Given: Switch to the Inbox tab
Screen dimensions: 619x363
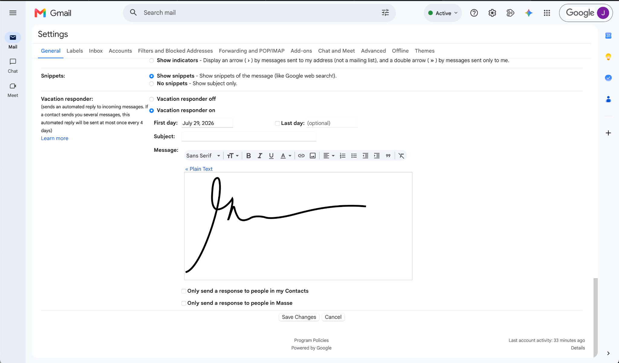Looking at the screenshot, I should [96, 51].
